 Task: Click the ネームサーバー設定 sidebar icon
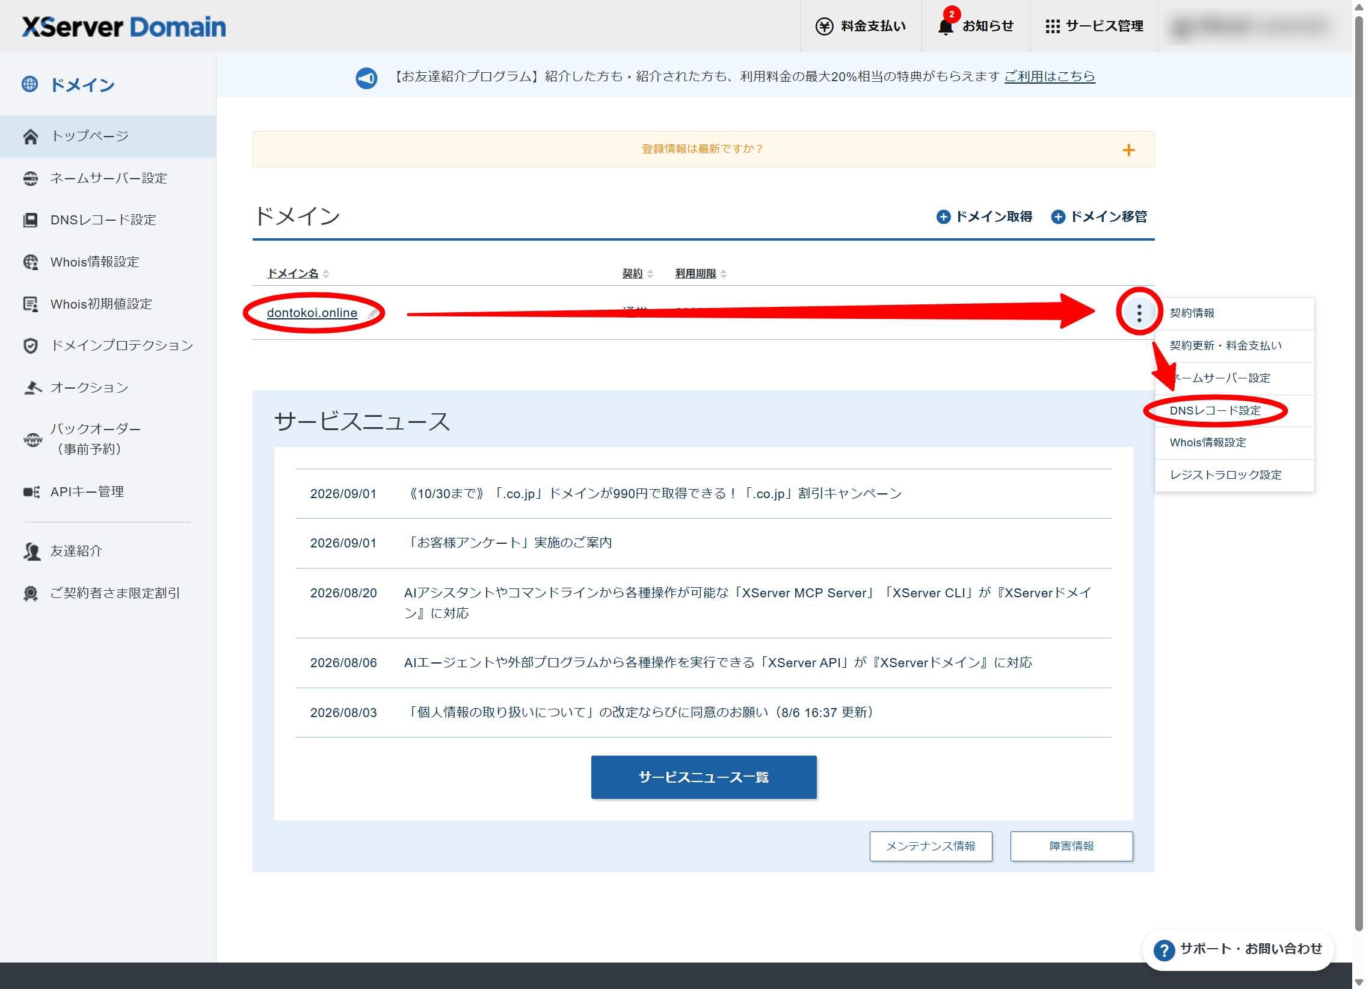pyautogui.click(x=31, y=178)
